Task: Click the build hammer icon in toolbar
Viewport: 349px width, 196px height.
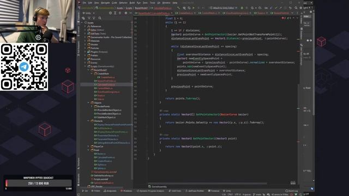Action: (178, 8)
